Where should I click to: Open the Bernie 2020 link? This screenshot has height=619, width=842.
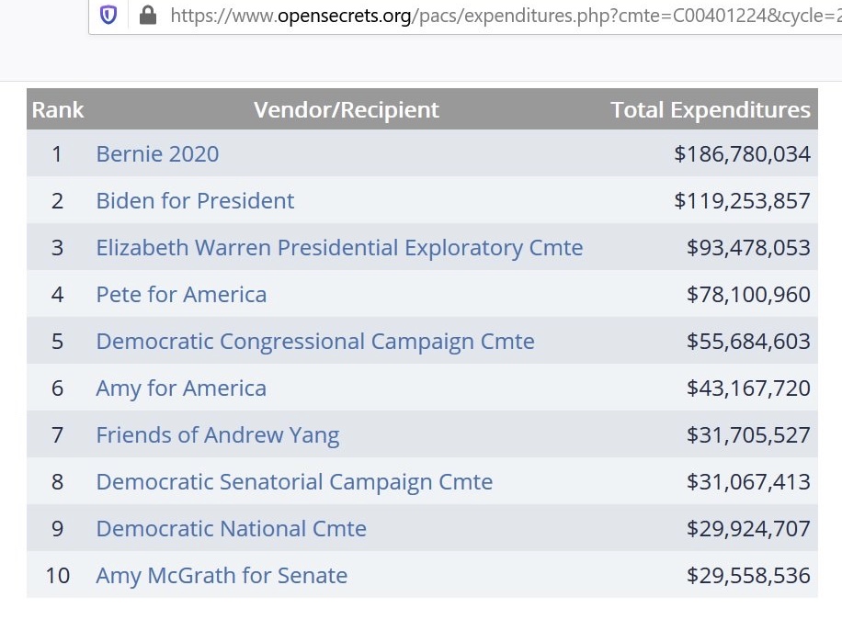coord(157,153)
